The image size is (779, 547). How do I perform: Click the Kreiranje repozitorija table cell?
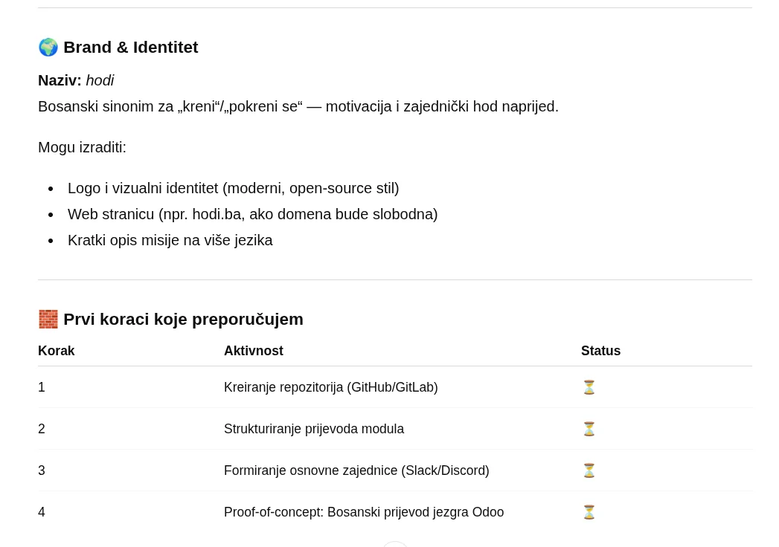330,387
